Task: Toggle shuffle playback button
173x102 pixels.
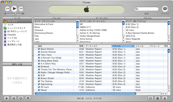Action: (x=14, y=98)
